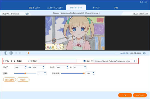Stop the video playback
150x99 pixels.
[x=11, y=53]
